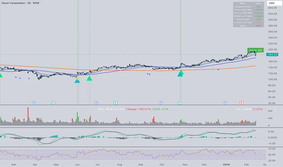283x167 pixels.
Task: Click the Signal row showing None
Action: click(x=248, y=26)
